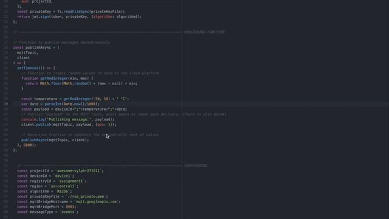389x219 pixels.
Task: Click the 'client' parameter line under mqttTopic
Action: (x=23, y=58)
